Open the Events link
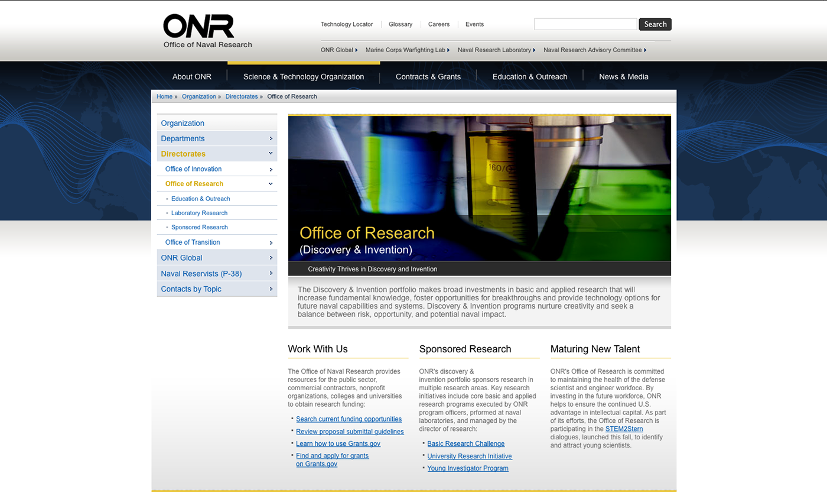Viewport: 827px width, 499px height. 474,24
